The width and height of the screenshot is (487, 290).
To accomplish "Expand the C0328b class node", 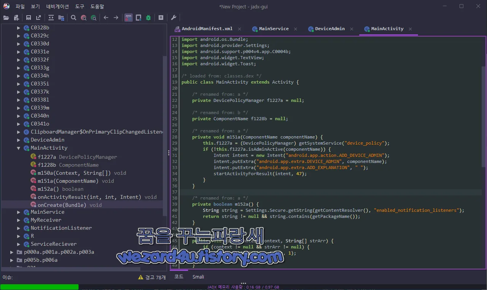I will [x=18, y=27].
